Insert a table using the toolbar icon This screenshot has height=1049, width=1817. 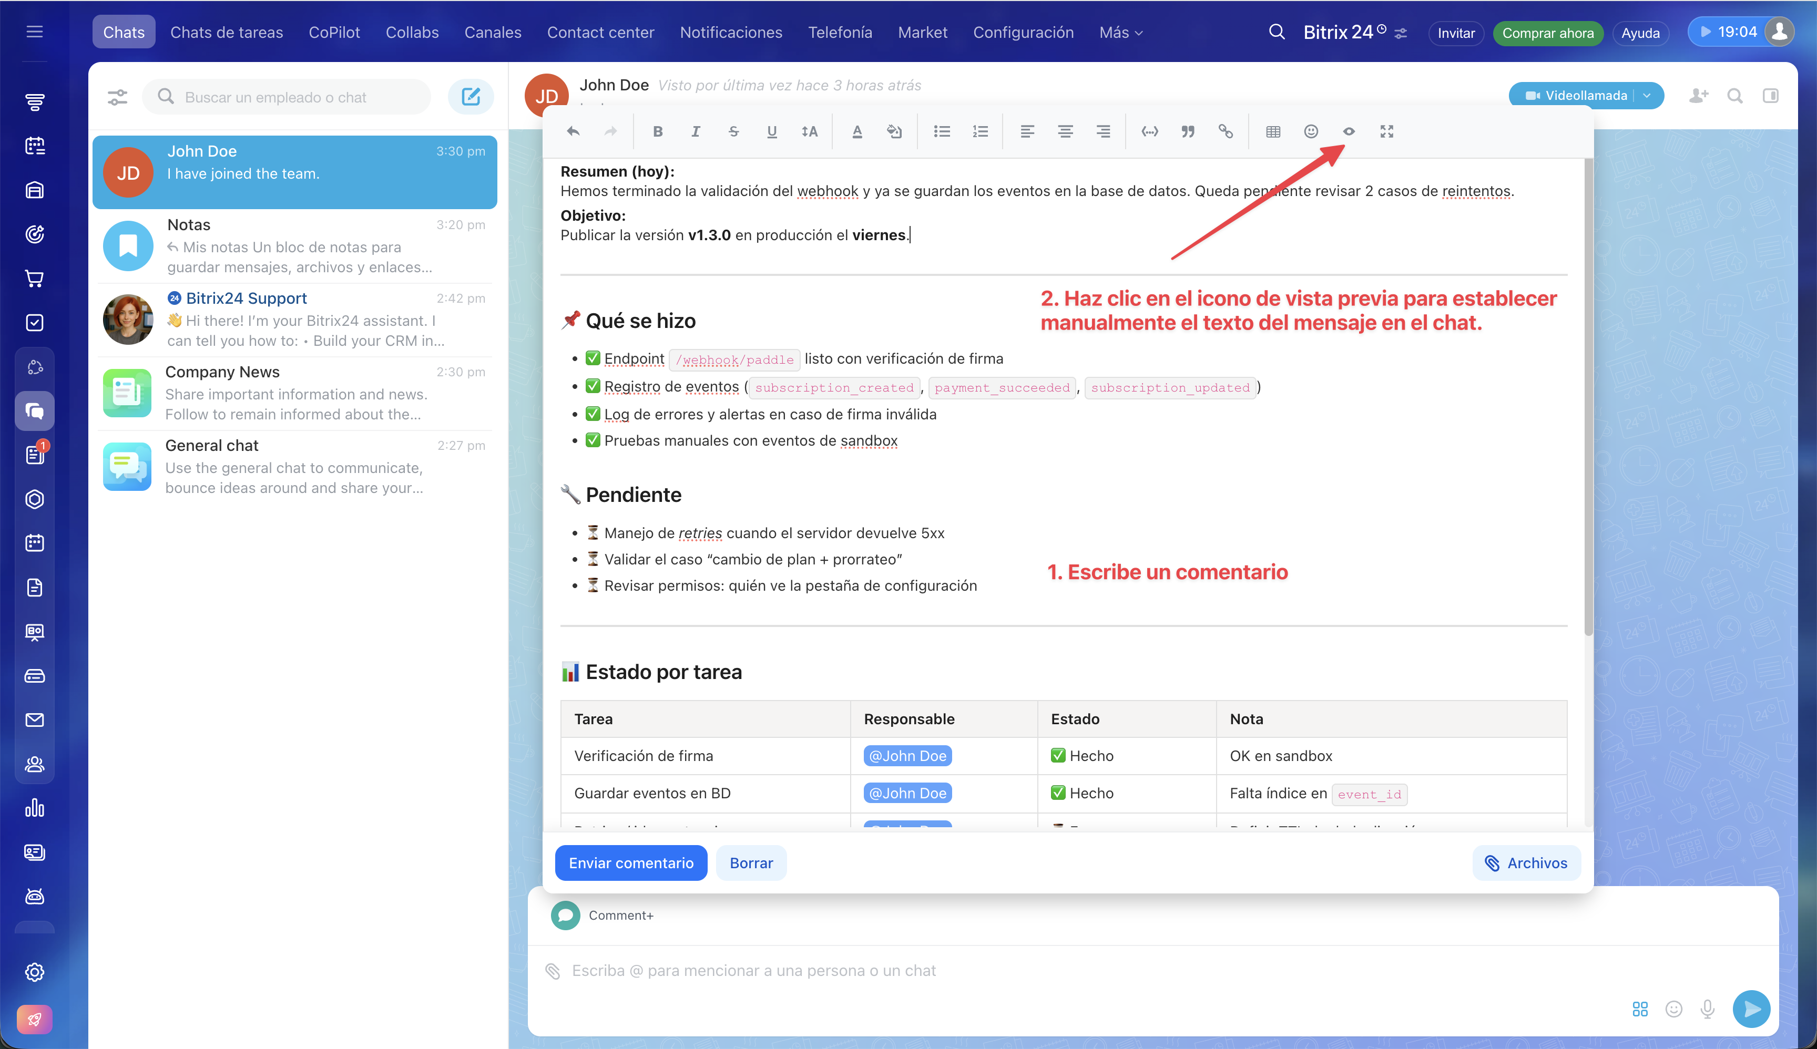tap(1273, 132)
